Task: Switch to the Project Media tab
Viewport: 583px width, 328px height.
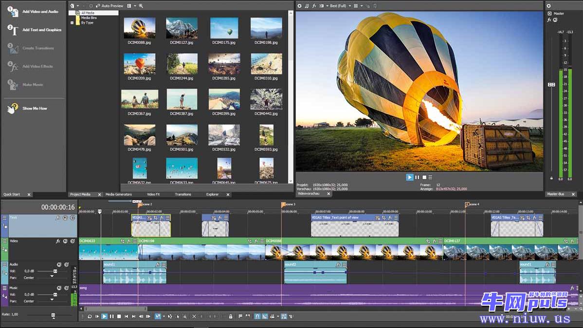Action: coord(80,194)
